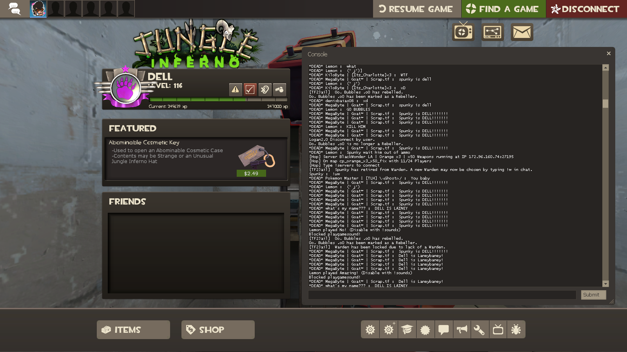This screenshot has height=352, width=627.
Task: Click the console scrollbar up arrow
Action: point(605,68)
